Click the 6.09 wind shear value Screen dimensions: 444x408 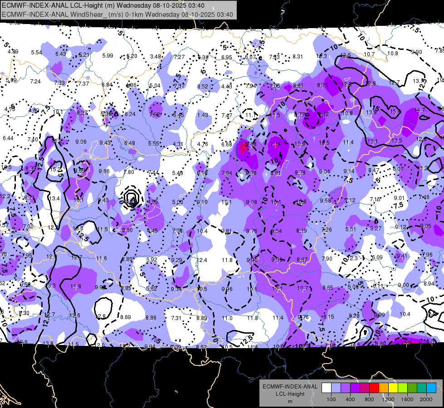coord(377,257)
